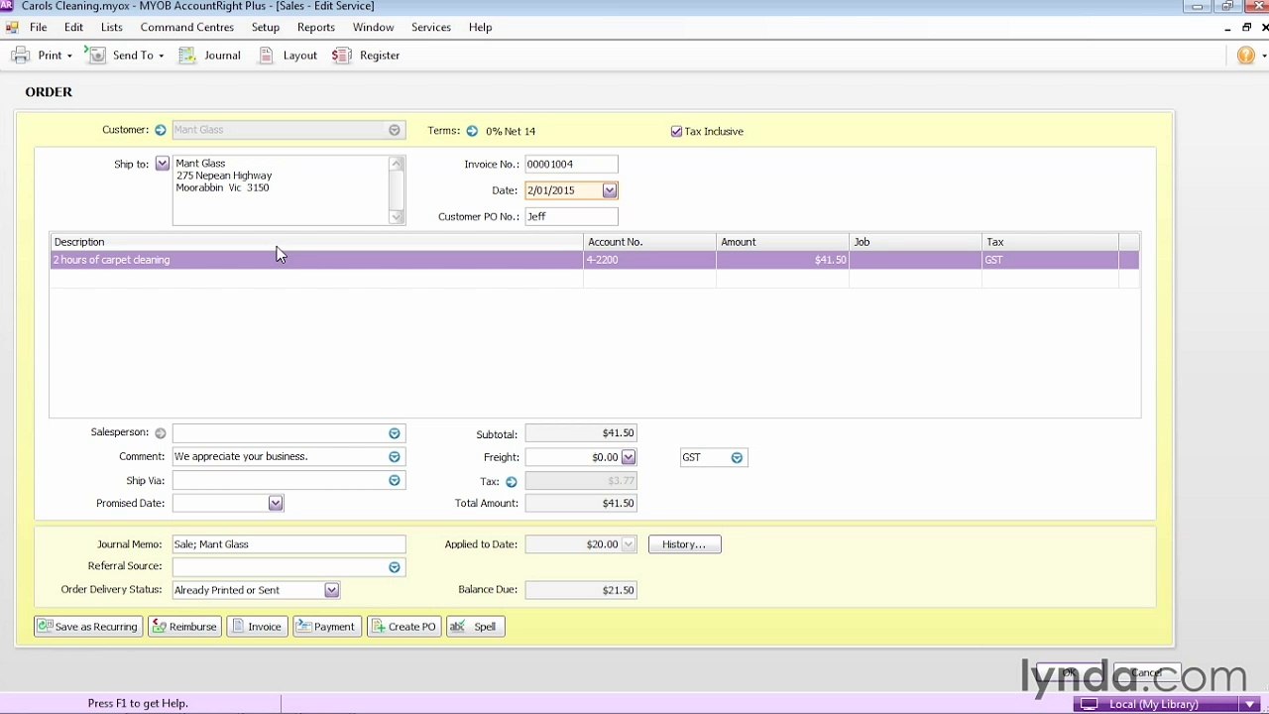Click the Account No. column header

pos(649,242)
